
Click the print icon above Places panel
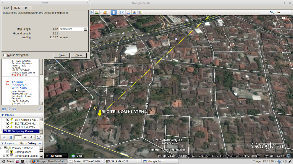click(14, 109)
